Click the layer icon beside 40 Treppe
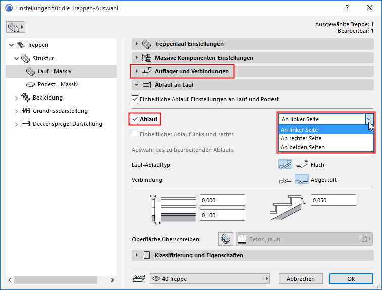 [x=138, y=278]
